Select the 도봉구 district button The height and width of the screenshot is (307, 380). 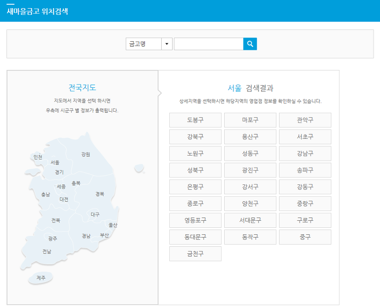pyautogui.click(x=195, y=120)
